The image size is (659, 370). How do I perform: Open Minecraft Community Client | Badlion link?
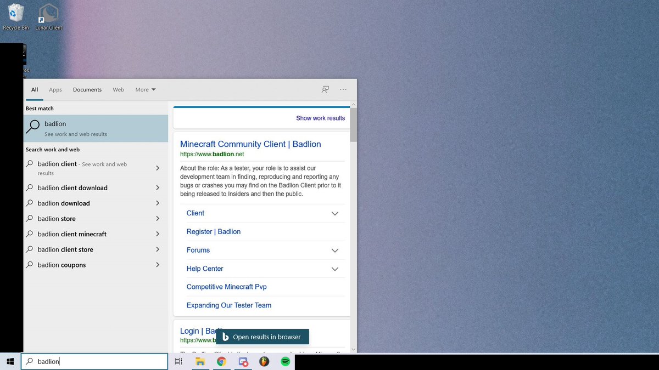tap(250, 144)
